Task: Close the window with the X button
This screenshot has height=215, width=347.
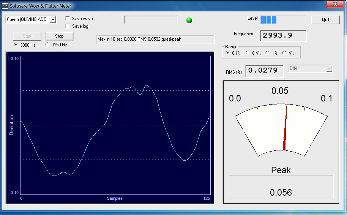Action: pyautogui.click(x=335, y=4)
